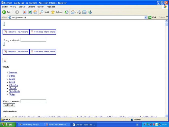Open the Zobrazit menu
The image size is (169, 127).
(22, 7)
